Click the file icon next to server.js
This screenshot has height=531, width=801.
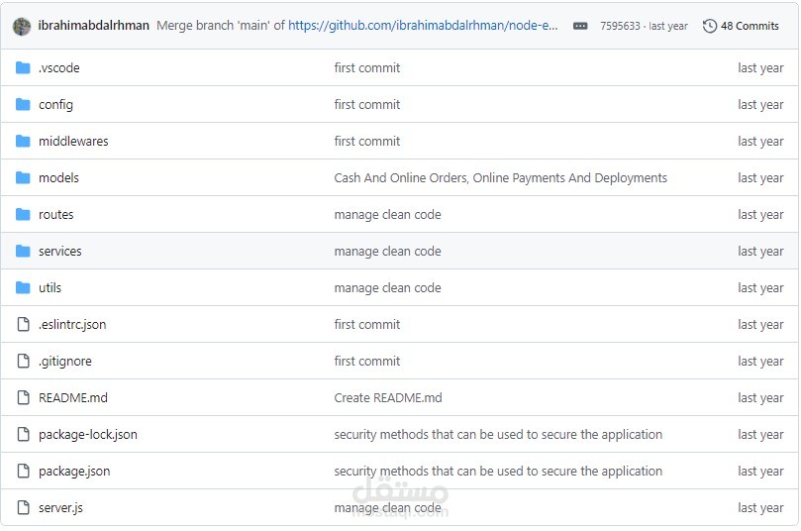[24, 507]
